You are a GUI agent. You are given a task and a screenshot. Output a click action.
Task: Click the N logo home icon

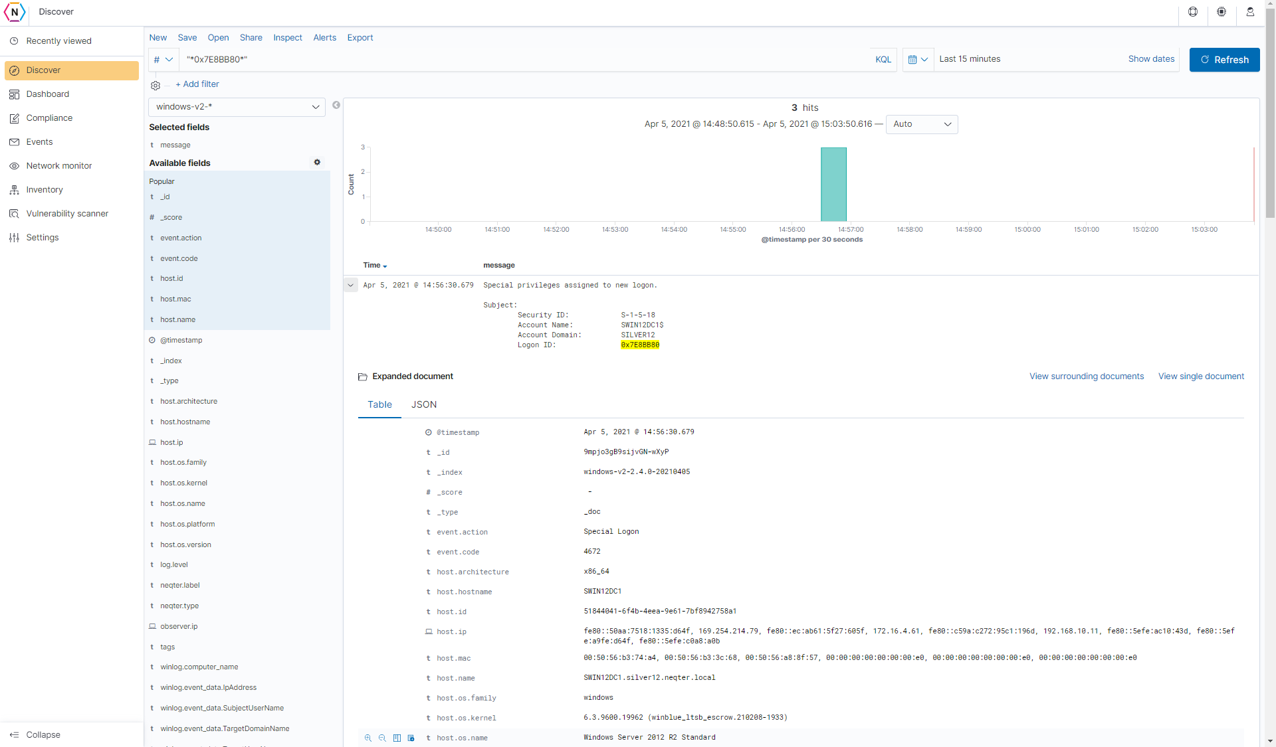tap(15, 12)
